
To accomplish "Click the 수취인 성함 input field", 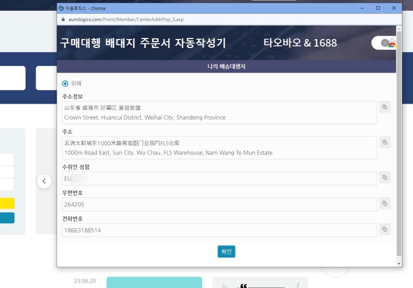I will (x=220, y=178).
